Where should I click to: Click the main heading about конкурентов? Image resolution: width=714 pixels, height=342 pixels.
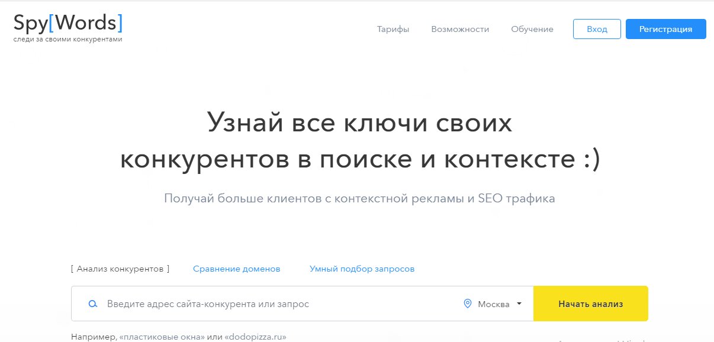[x=359, y=141]
